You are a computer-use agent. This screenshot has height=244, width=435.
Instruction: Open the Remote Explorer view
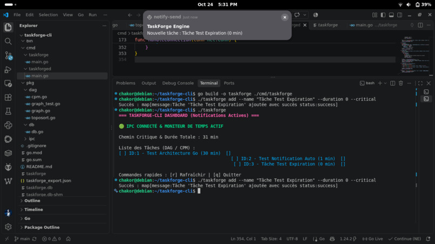coord(8,83)
